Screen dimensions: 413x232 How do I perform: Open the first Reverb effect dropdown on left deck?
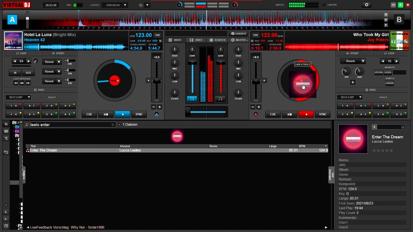tap(59, 62)
